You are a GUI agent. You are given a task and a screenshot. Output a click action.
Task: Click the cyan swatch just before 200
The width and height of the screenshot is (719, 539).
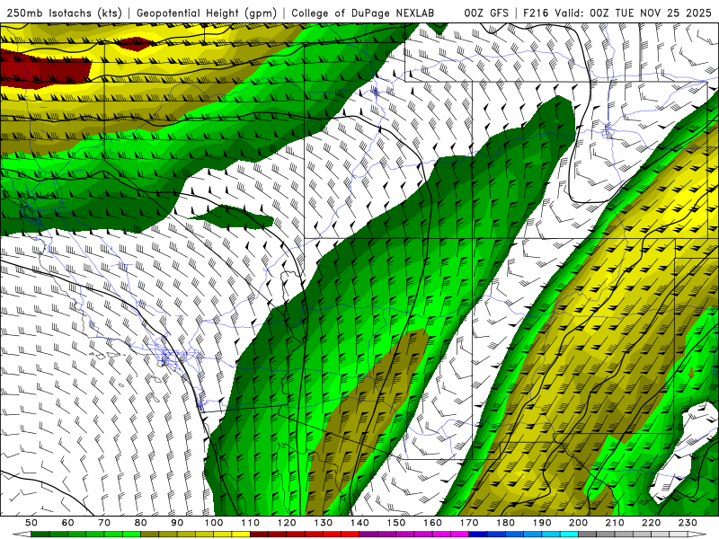[569, 535]
